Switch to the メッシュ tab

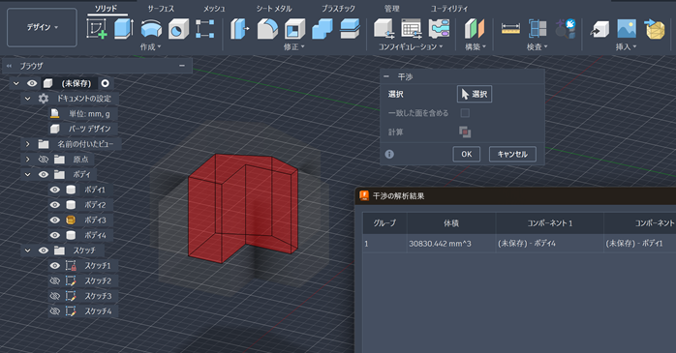[214, 9]
